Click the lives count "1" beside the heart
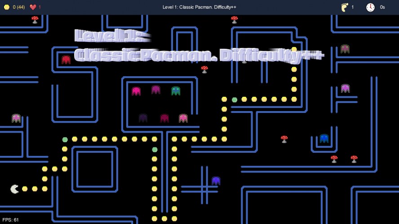The width and height of the screenshot is (399, 224). tap(40, 7)
